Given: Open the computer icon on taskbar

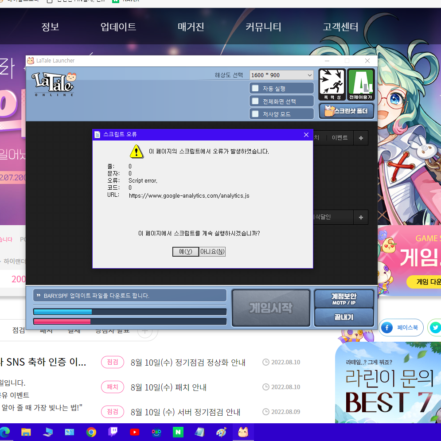Looking at the screenshot, I should (48, 432).
